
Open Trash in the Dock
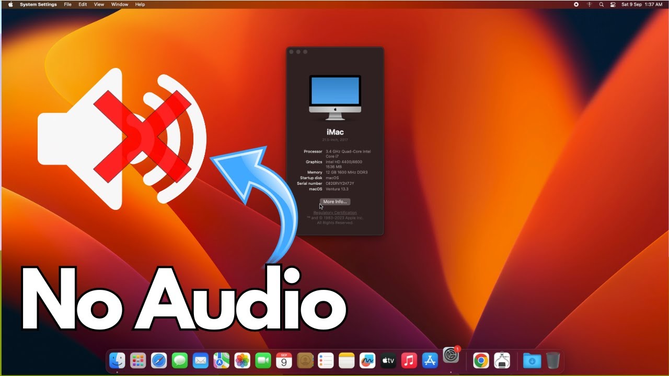tap(553, 360)
